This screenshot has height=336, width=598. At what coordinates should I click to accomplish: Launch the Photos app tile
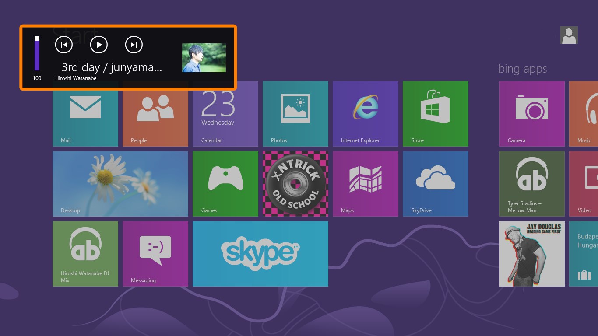pos(295,114)
